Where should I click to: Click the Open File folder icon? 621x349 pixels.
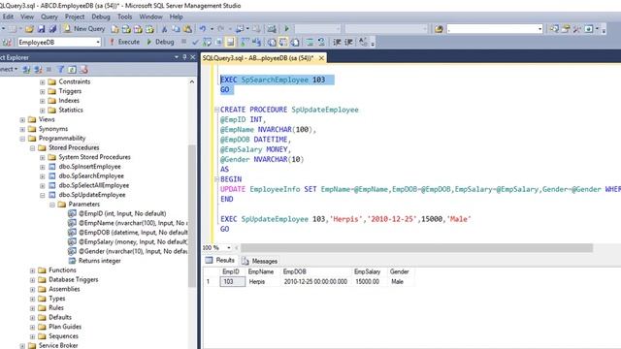(29, 29)
